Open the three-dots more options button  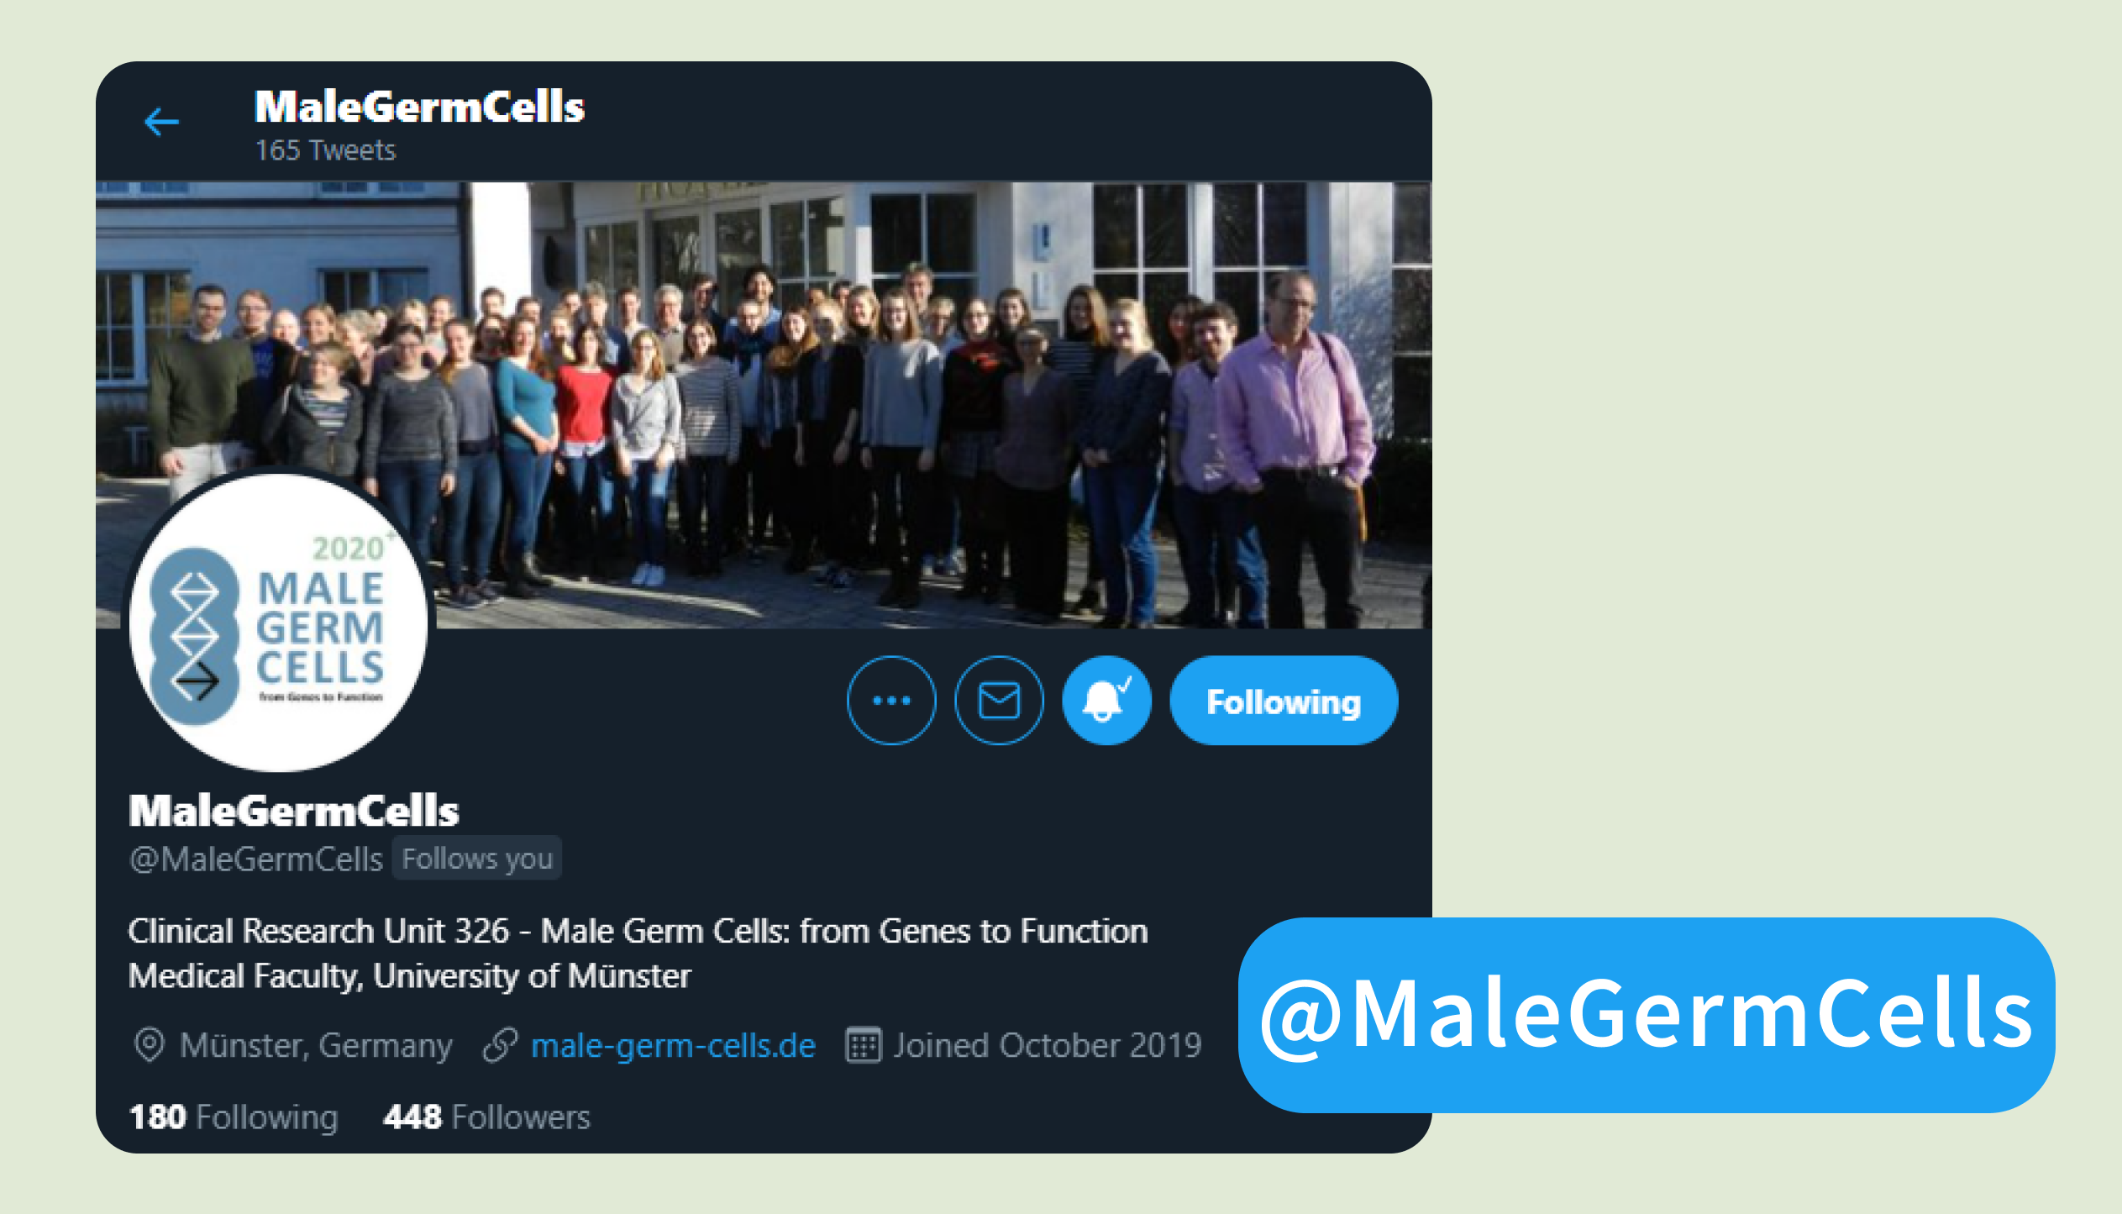891,701
